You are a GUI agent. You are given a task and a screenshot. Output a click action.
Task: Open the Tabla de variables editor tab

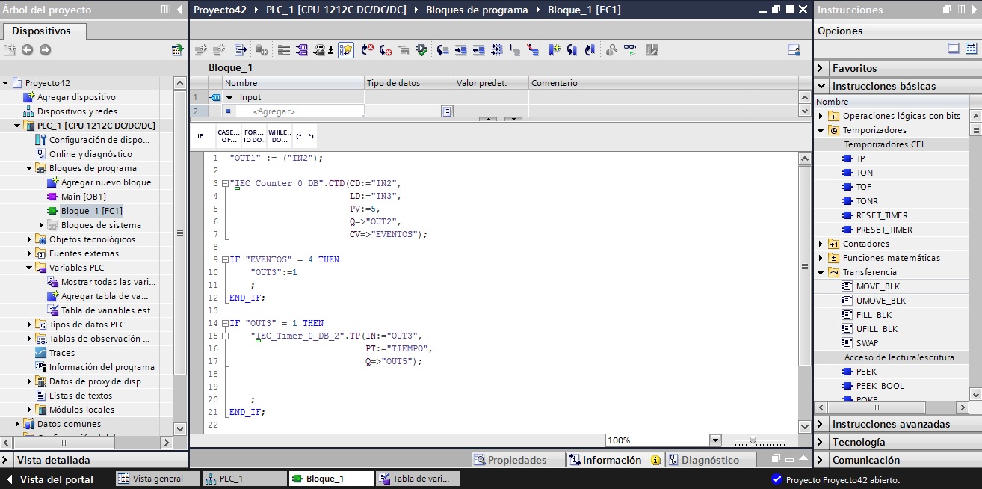pyautogui.click(x=418, y=479)
